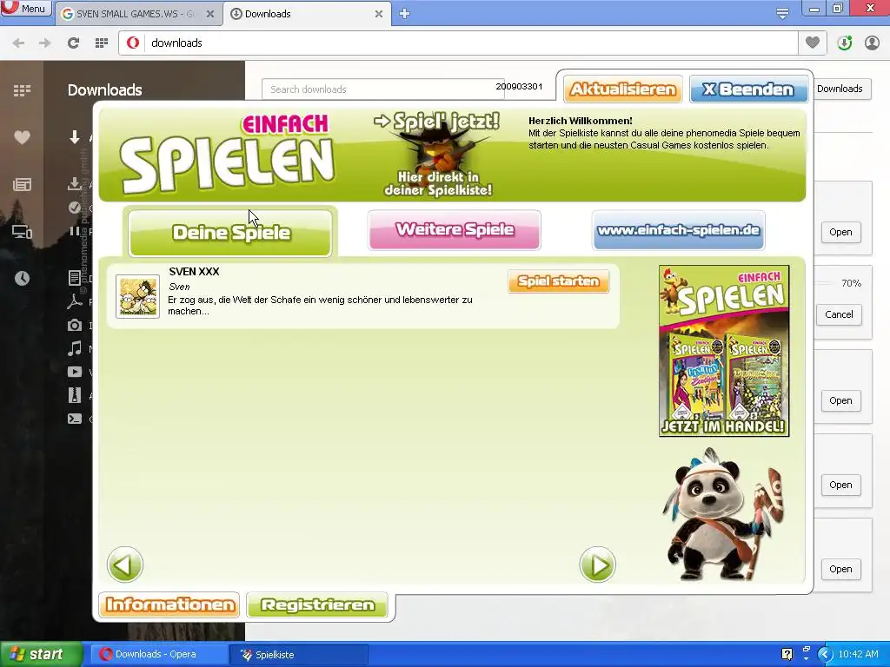Reload the page with refresh icon

tap(73, 43)
